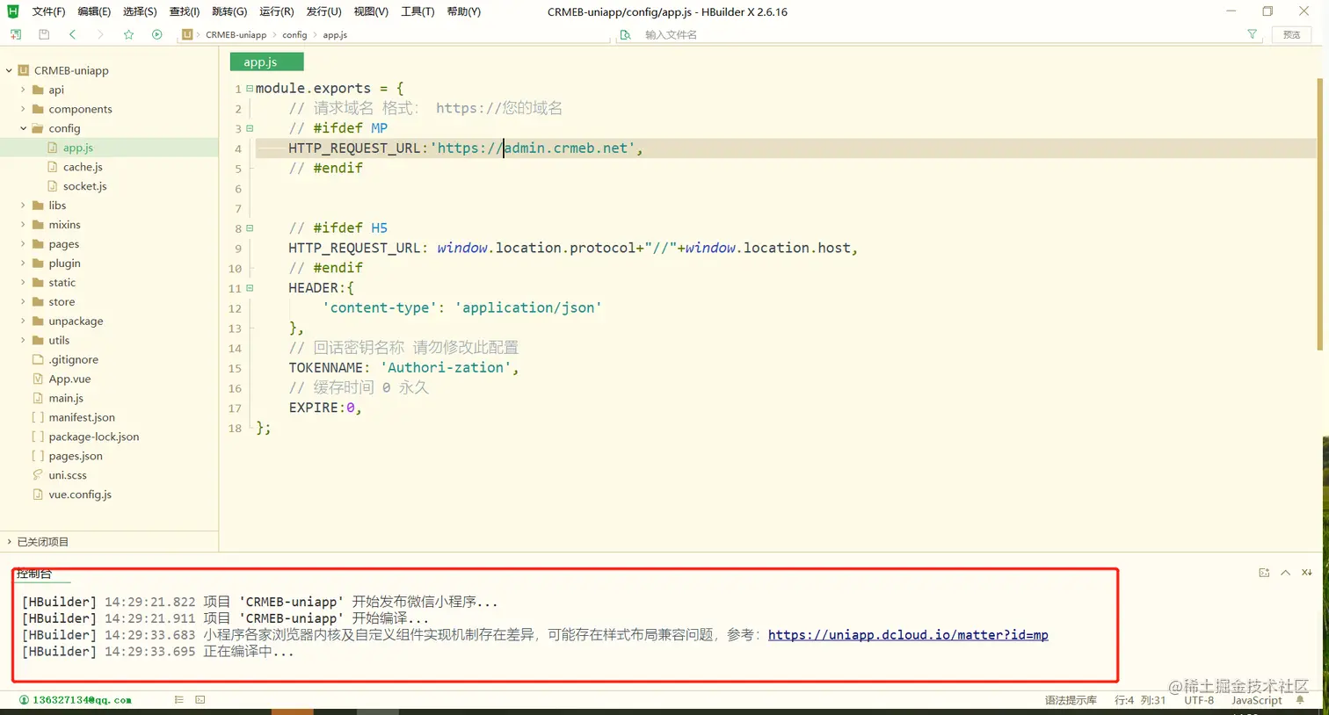1329x715 pixels.
Task: Click the save file toolbar icon
Action: click(x=44, y=34)
